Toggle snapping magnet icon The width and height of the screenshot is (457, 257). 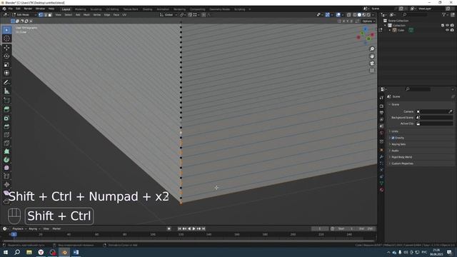(x=191, y=14)
